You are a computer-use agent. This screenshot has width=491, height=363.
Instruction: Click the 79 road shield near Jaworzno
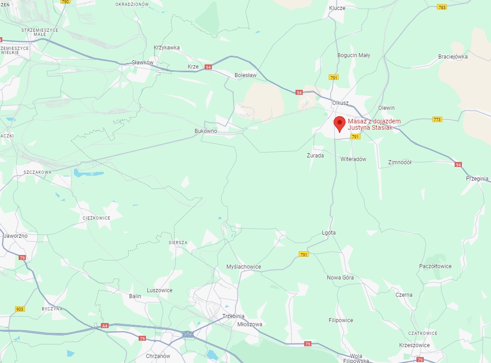pos(22,258)
